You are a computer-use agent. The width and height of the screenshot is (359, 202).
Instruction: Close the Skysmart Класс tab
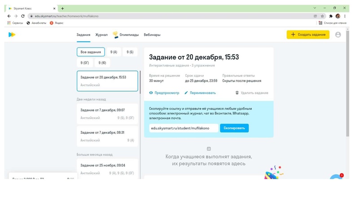tap(54, 9)
